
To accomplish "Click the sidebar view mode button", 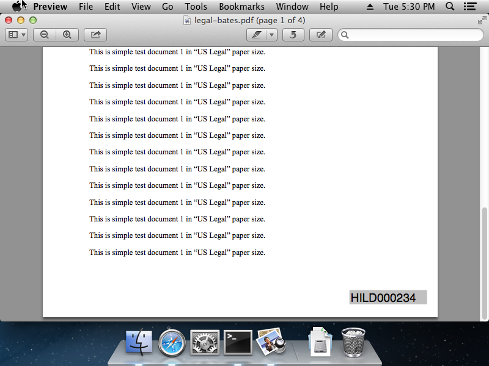I will 17,35.
